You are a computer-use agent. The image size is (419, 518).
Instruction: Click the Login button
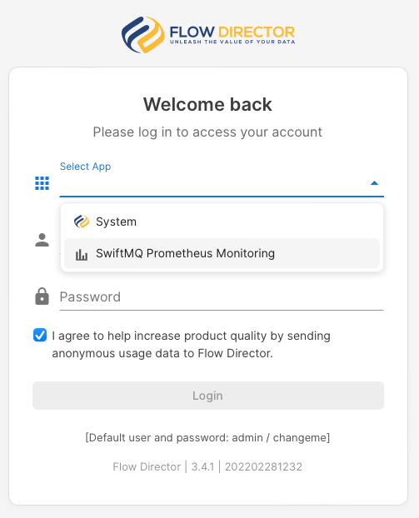coord(208,396)
